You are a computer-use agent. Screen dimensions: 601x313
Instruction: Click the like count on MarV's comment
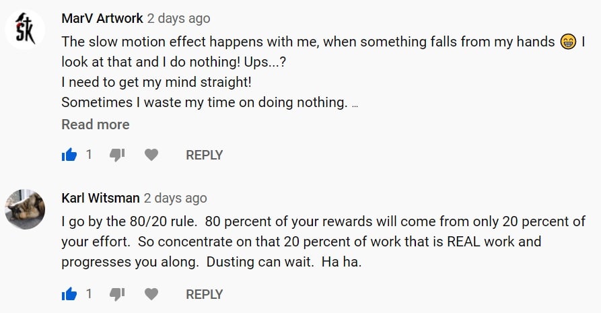coord(89,155)
